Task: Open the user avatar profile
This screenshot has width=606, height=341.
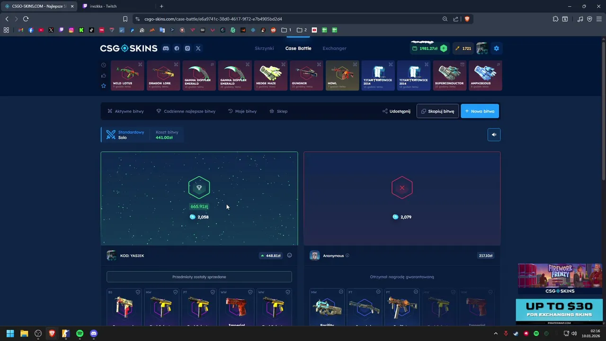Action: pos(482,48)
